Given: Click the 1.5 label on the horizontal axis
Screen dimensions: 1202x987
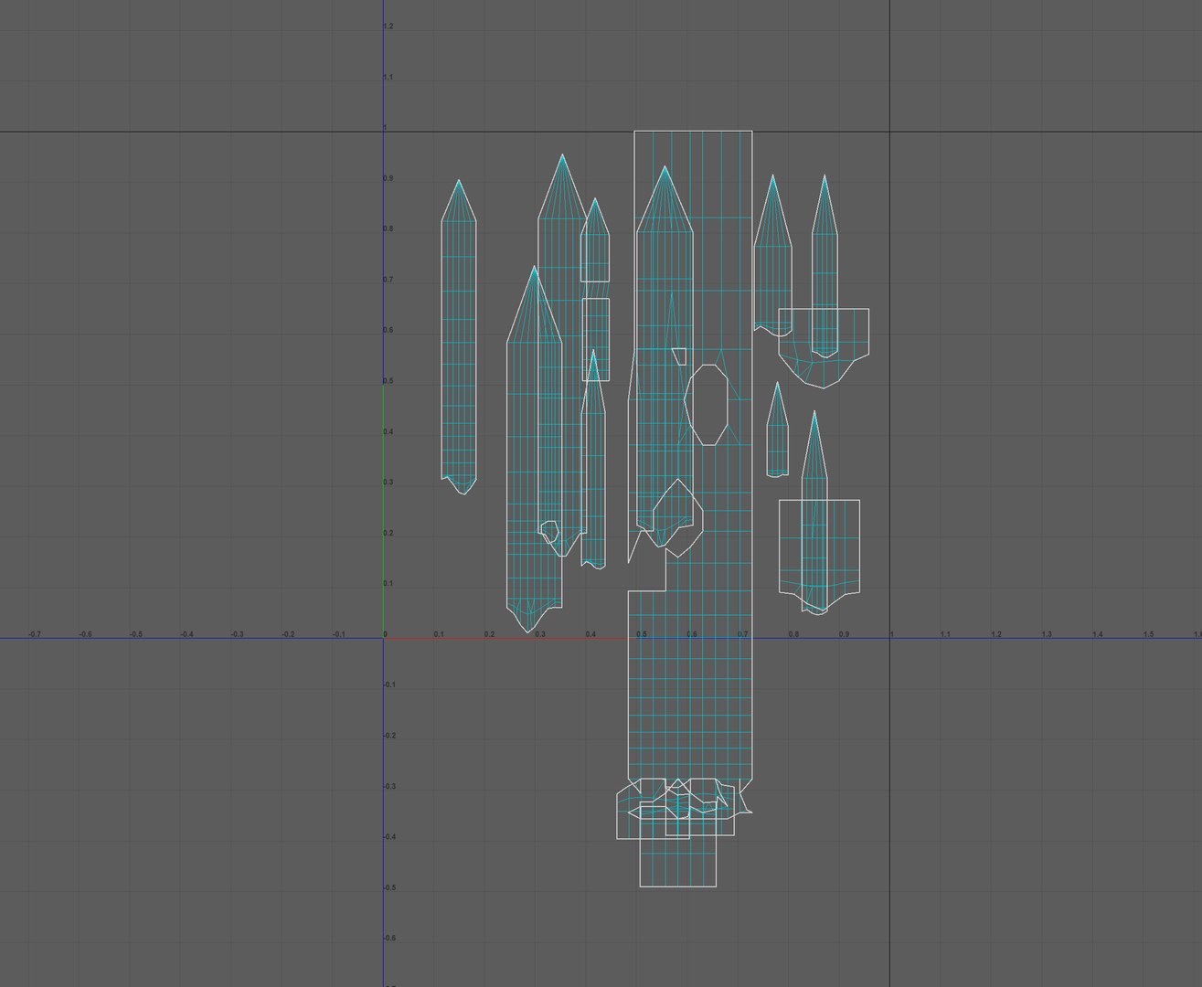Looking at the screenshot, I should pyautogui.click(x=1148, y=634).
